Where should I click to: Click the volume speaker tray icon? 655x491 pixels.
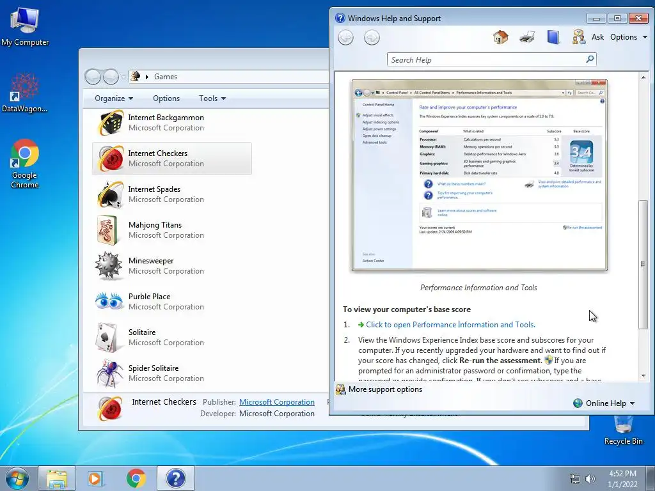point(590,479)
